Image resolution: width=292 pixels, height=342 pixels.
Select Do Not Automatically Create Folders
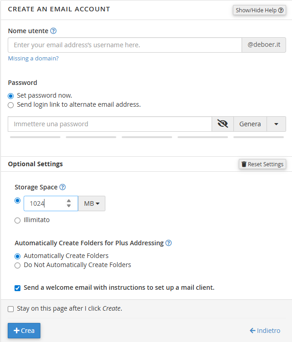pyautogui.click(x=18, y=265)
